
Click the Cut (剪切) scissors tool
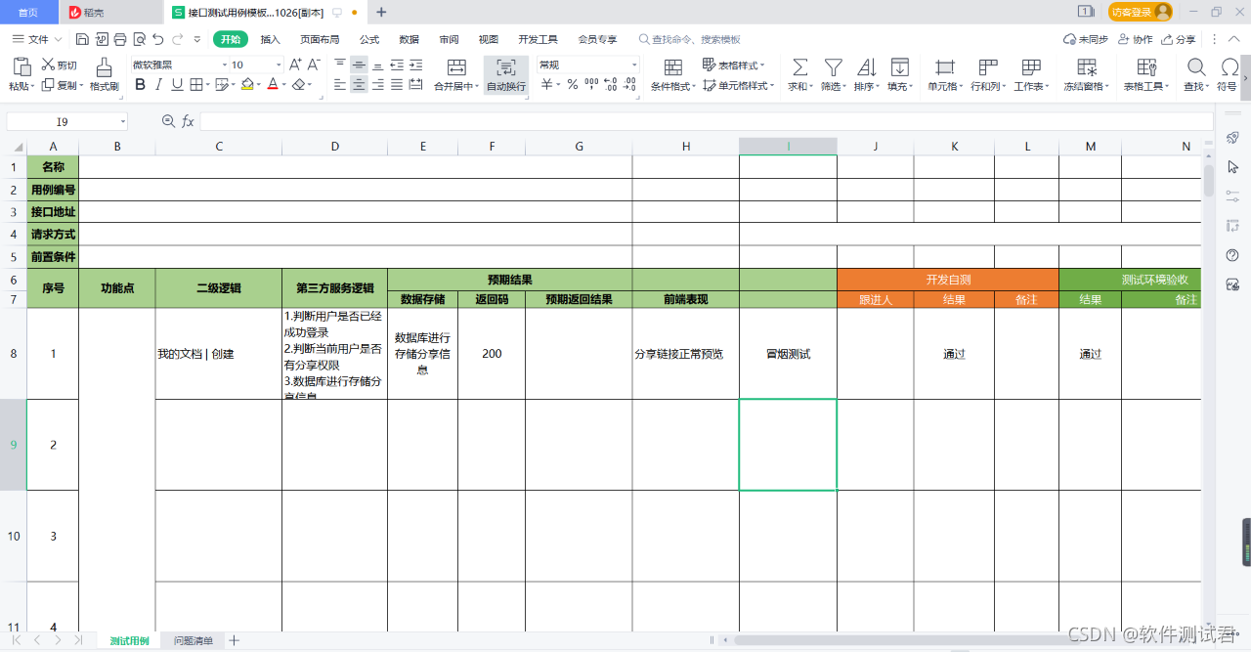click(x=59, y=65)
